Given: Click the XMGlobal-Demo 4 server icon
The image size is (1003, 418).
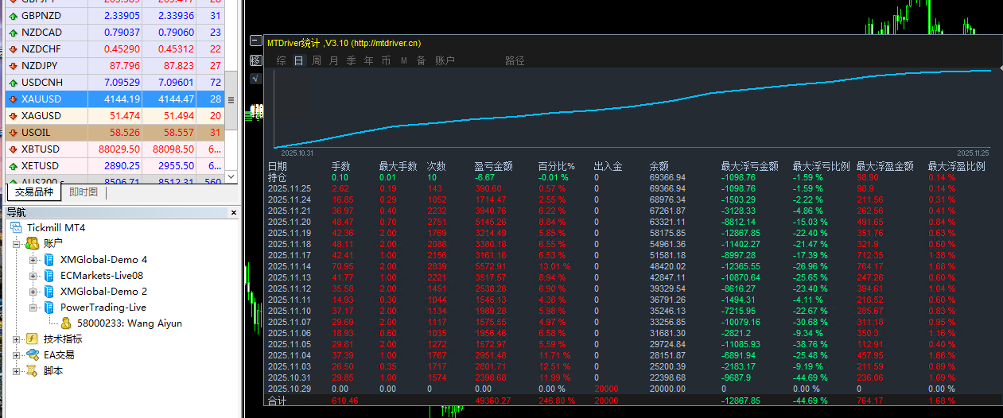Looking at the screenshot, I should click(x=49, y=259).
